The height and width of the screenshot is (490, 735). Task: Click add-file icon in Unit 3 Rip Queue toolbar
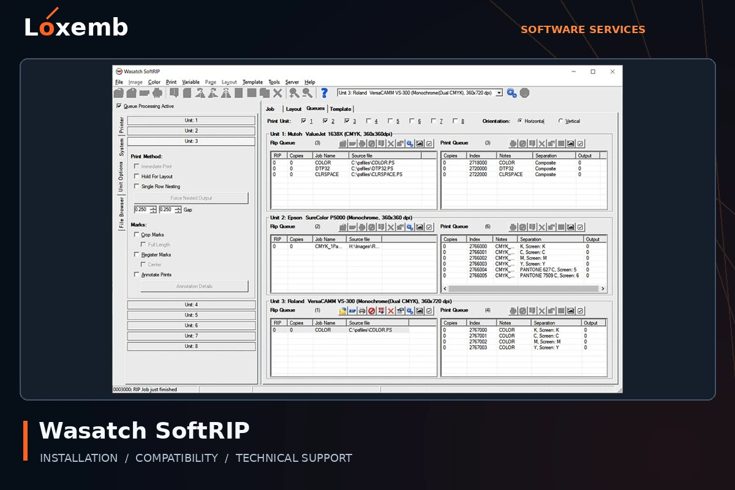click(342, 311)
